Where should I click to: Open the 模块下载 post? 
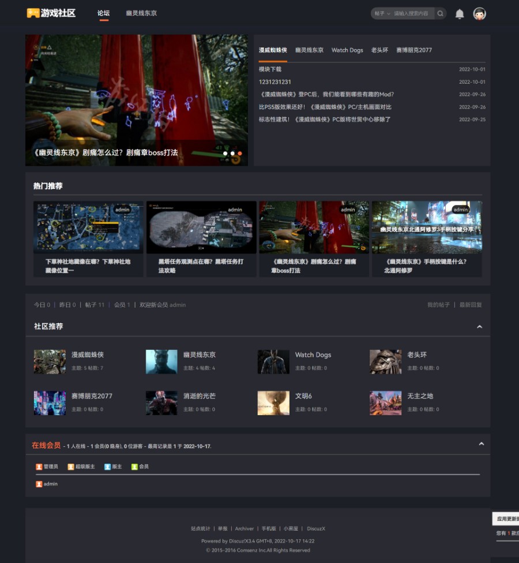tap(270, 69)
